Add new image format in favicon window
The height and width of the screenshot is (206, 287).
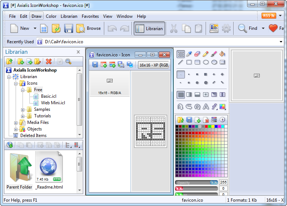[104, 64]
